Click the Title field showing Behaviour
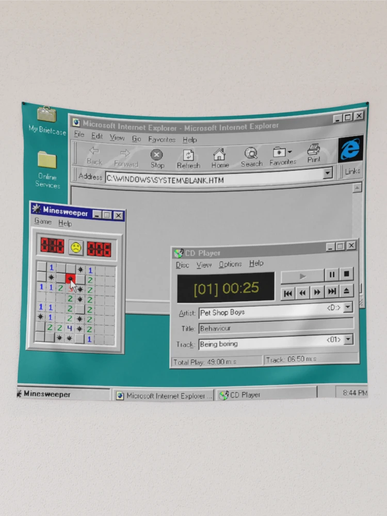The width and height of the screenshot is (387, 516). (x=276, y=326)
